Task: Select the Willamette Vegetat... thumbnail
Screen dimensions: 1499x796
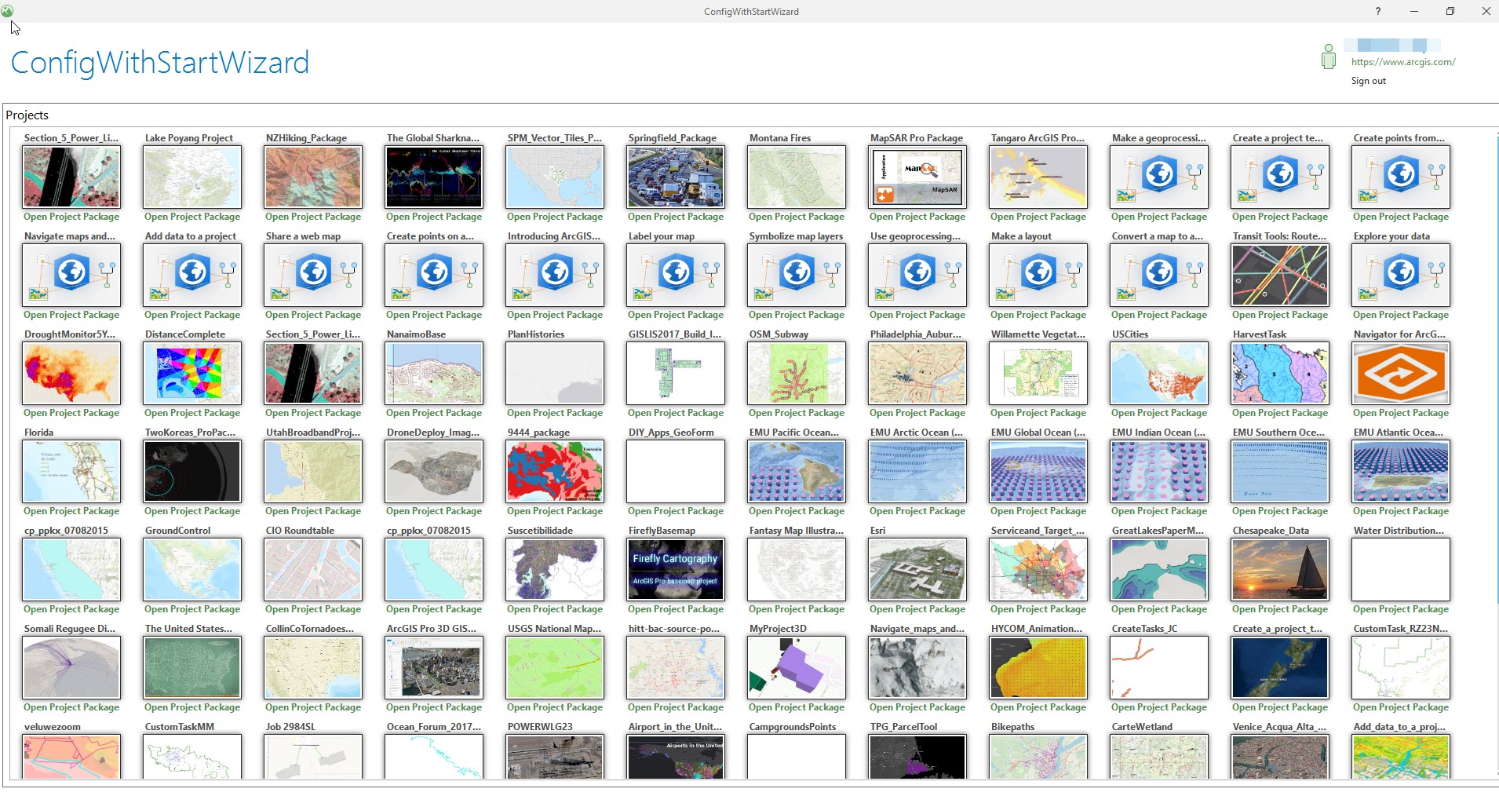Action: (x=1038, y=373)
